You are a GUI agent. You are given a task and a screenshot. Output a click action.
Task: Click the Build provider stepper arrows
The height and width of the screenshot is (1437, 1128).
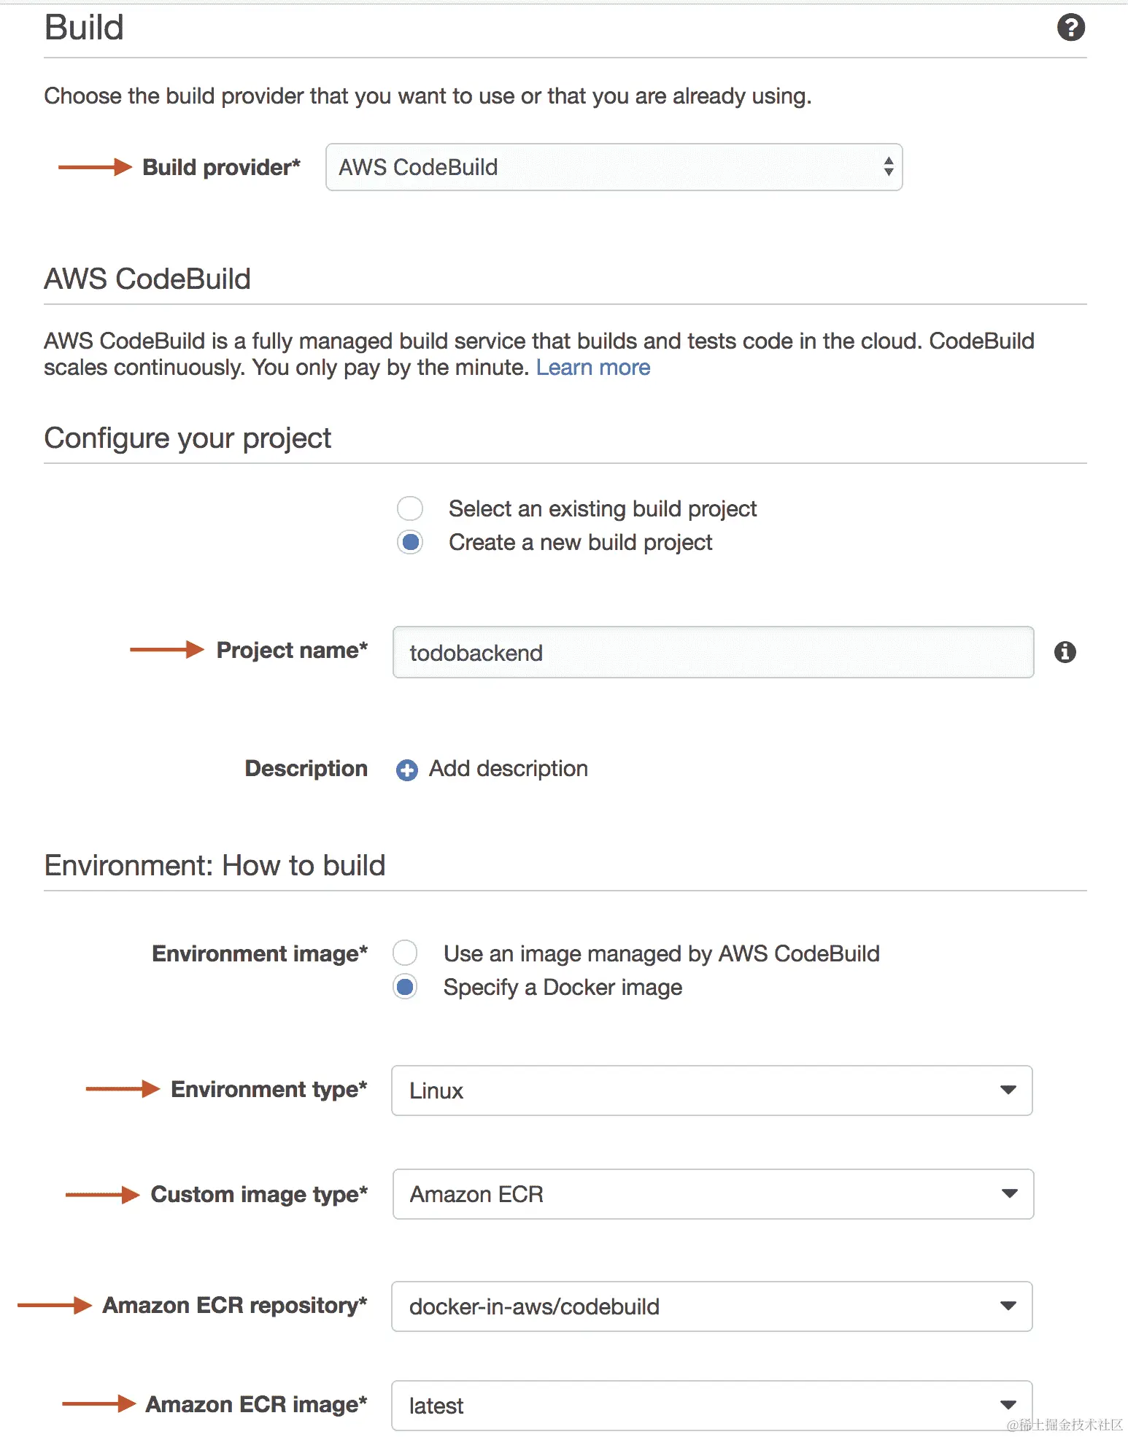[888, 167]
